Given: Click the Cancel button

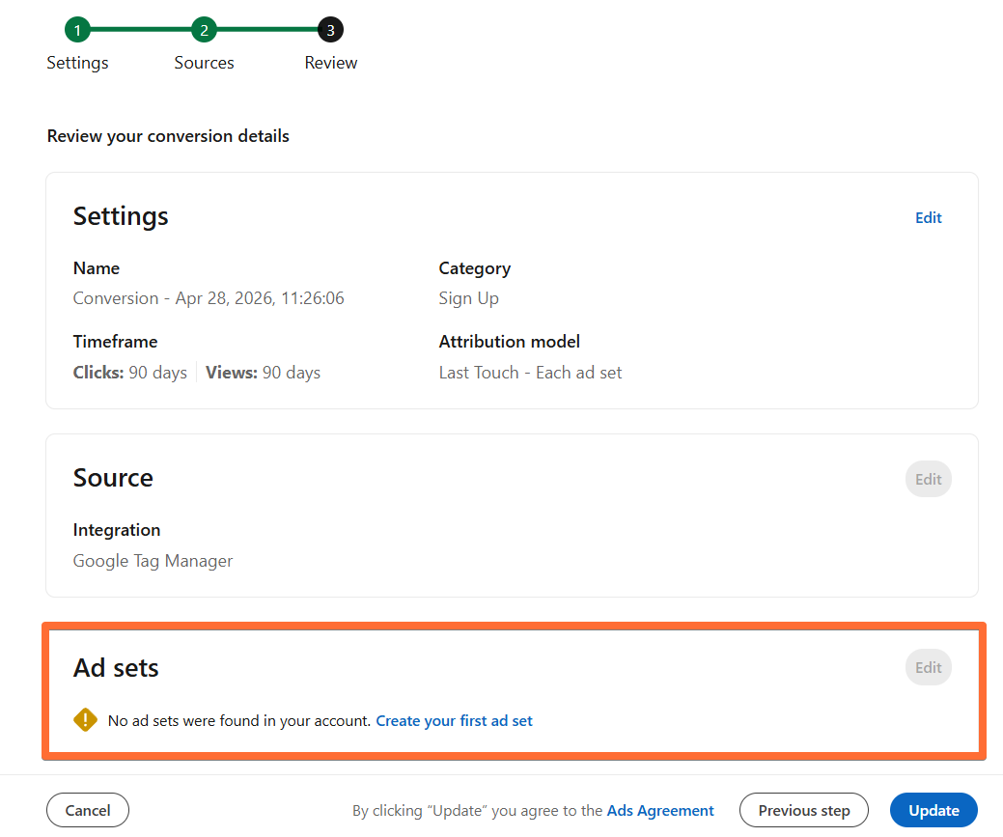Looking at the screenshot, I should [x=88, y=810].
